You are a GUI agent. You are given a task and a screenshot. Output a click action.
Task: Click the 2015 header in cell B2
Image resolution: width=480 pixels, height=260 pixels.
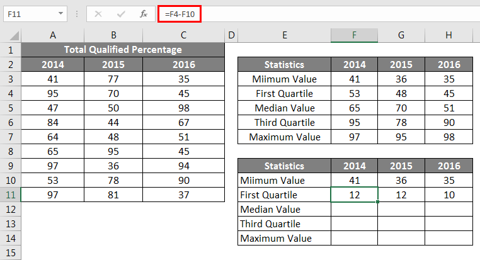pos(113,65)
